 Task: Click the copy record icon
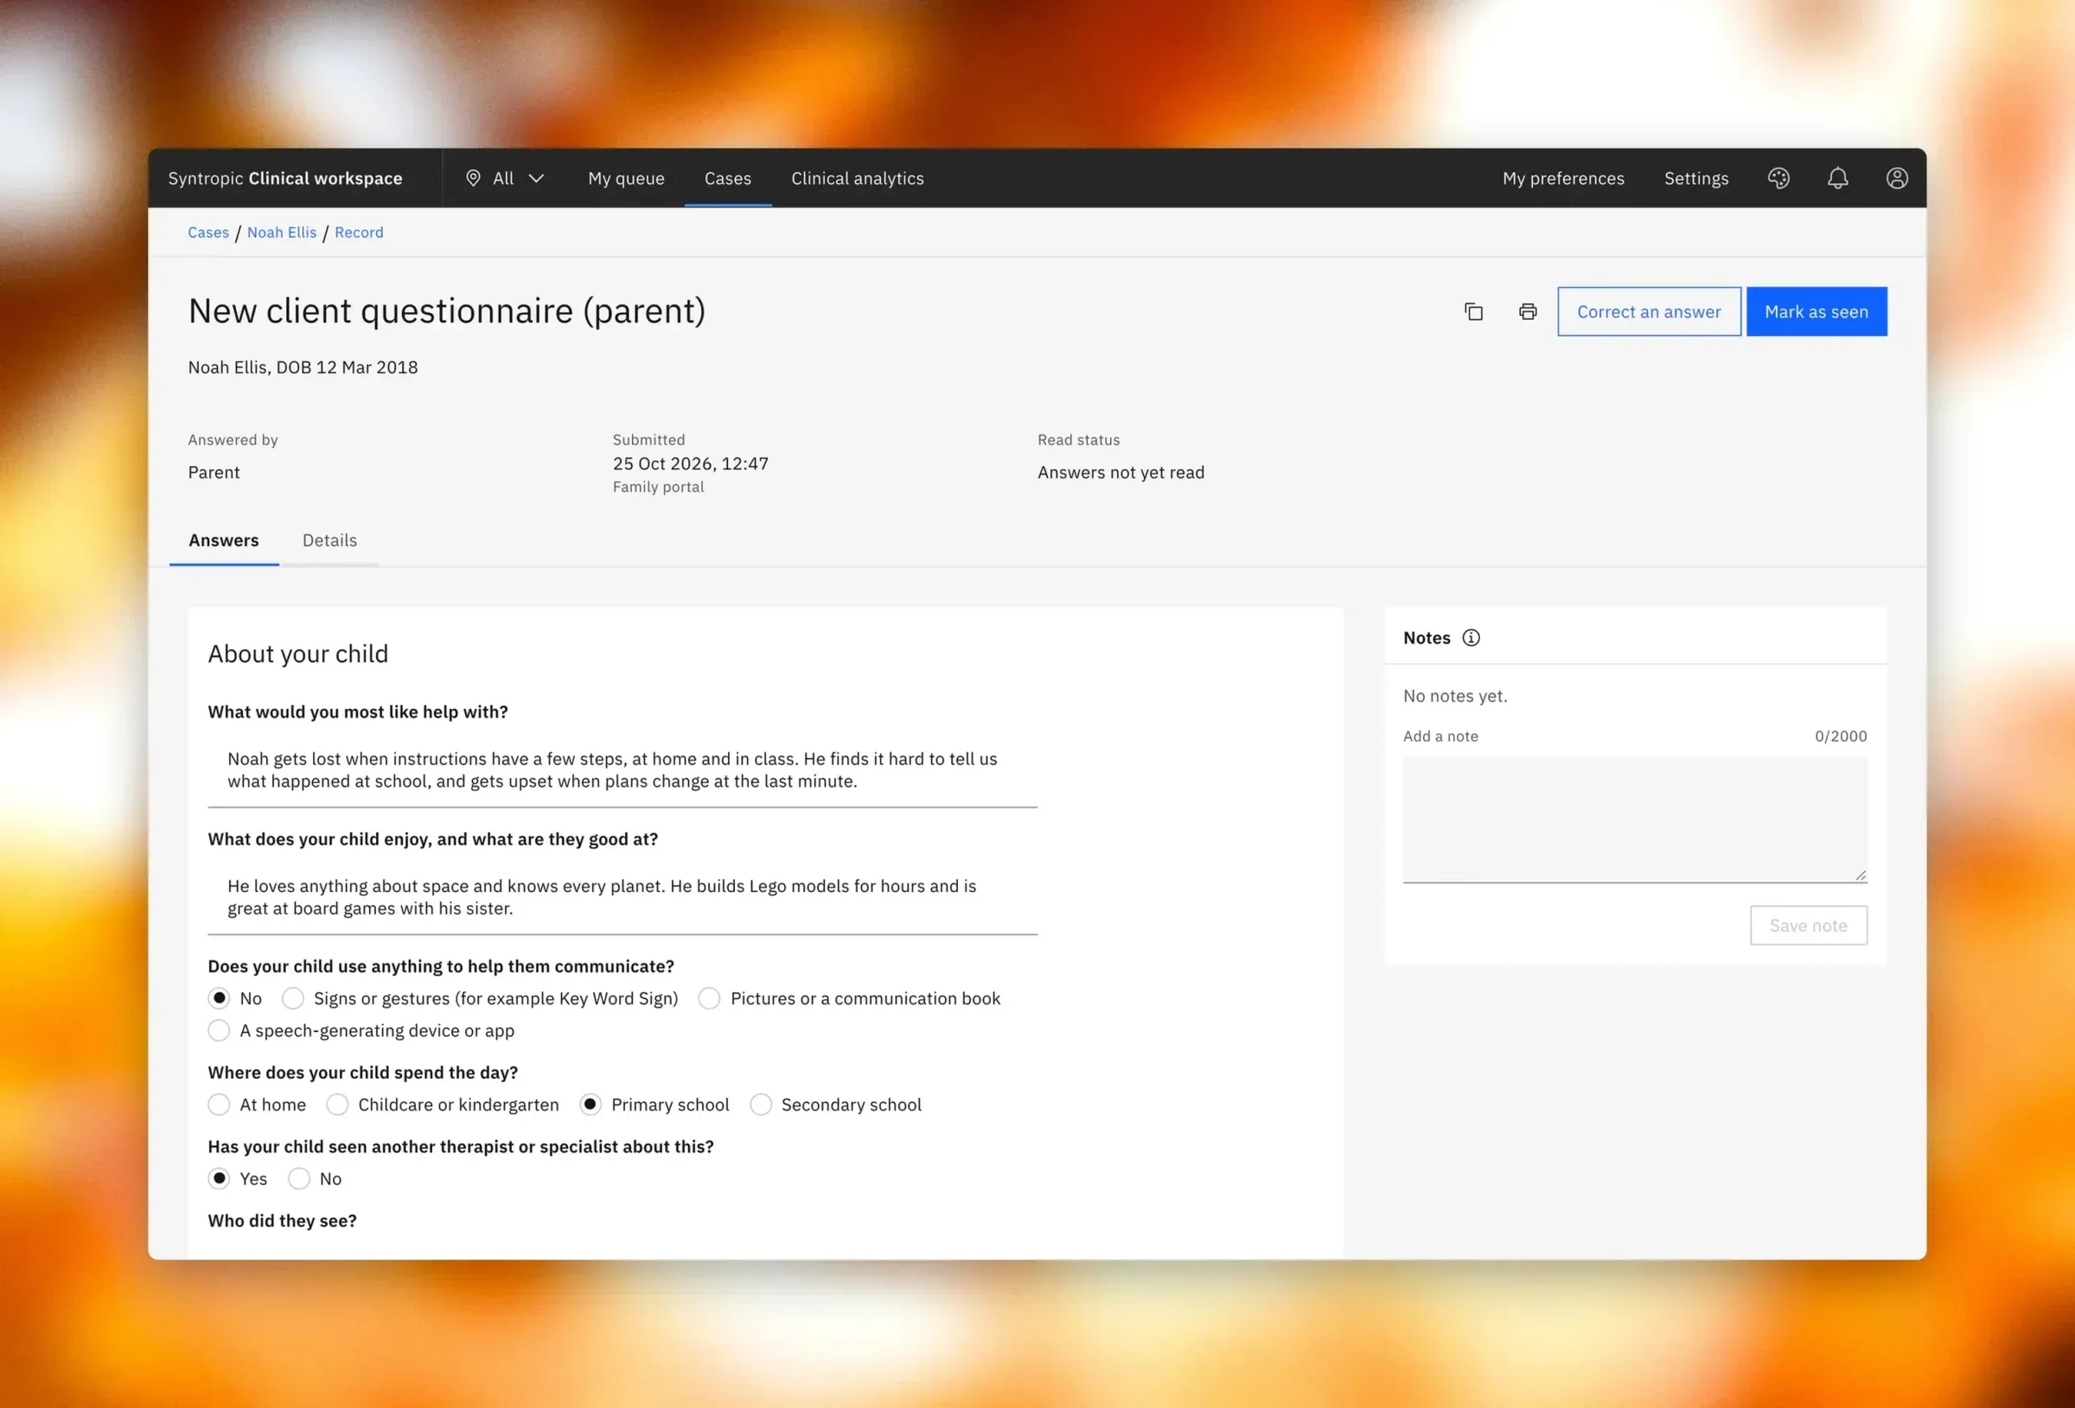tap(1473, 312)
